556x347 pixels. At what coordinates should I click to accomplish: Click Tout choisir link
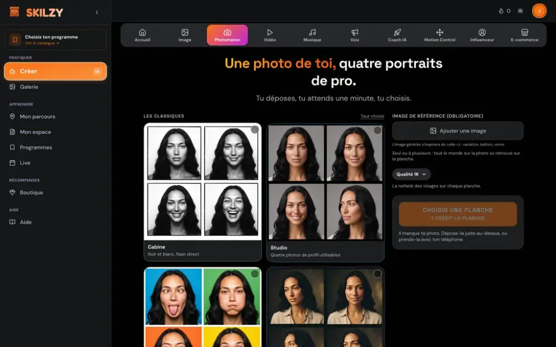pyautogui.click(x=373, y=116)
